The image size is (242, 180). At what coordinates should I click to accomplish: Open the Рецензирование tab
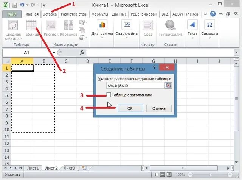[x=144, y=14]
